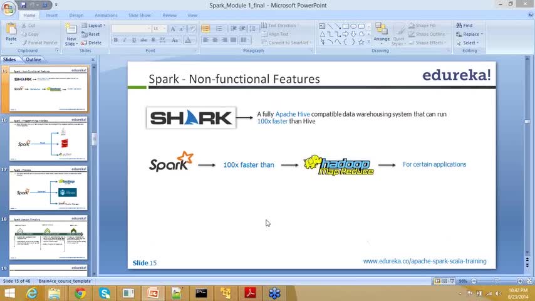Delete the selected slide

(91, 43)
